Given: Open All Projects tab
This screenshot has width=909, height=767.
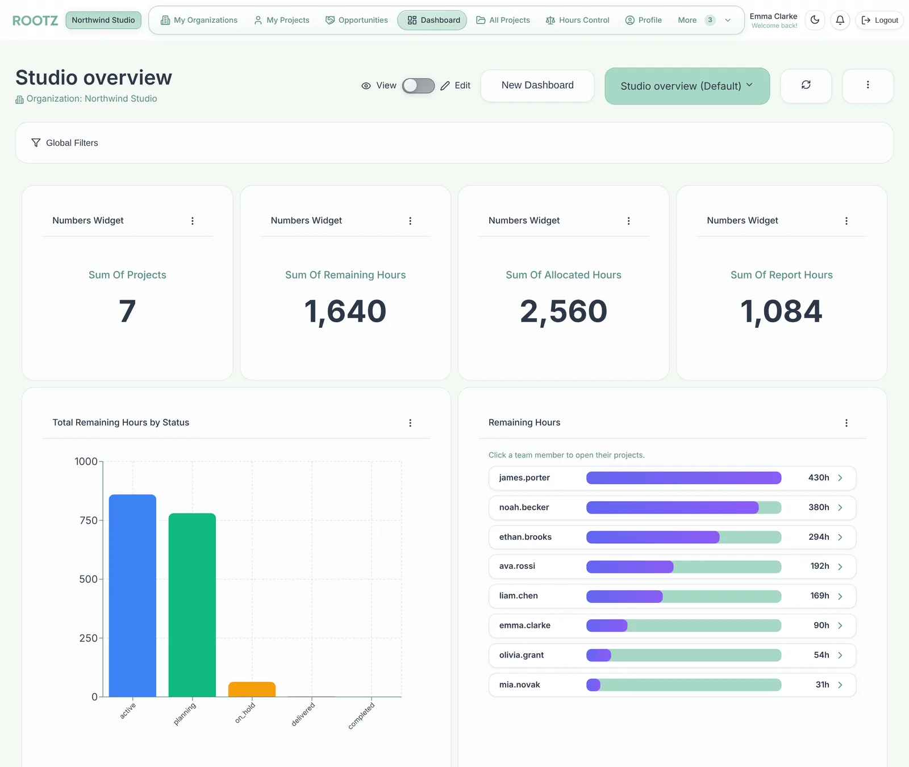Looking at the screenshot, I should [x=503, y=20].
